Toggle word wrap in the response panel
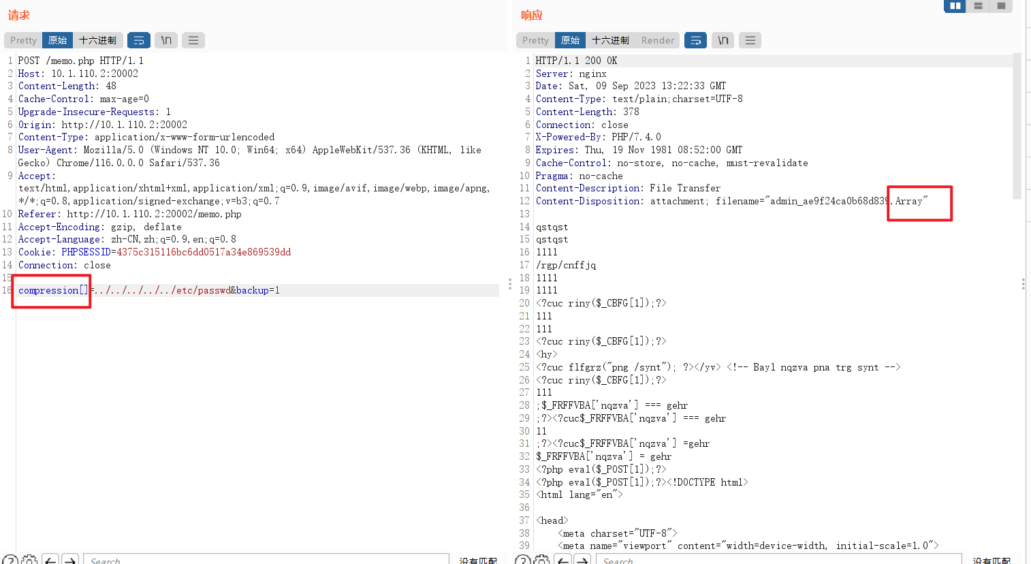This screenshot has height=564, width=1031. (695, 40)
